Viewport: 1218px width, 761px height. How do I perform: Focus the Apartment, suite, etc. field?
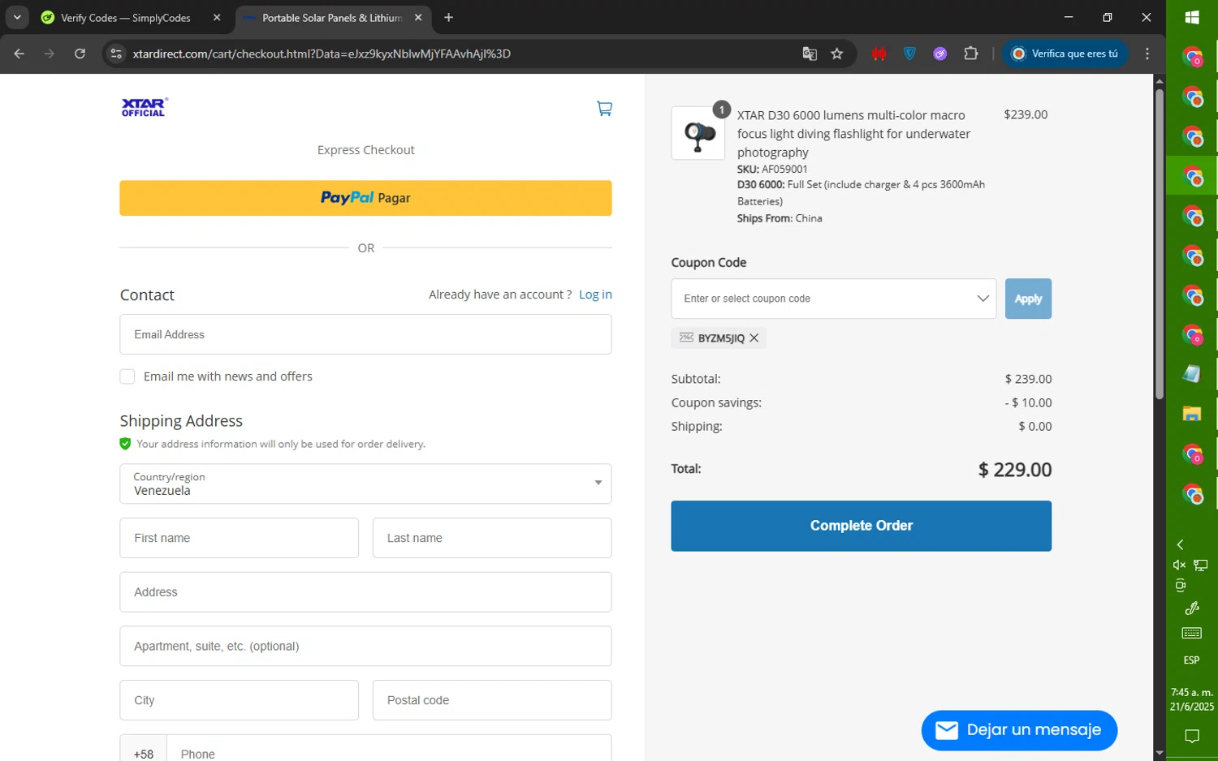click(365, 646)
